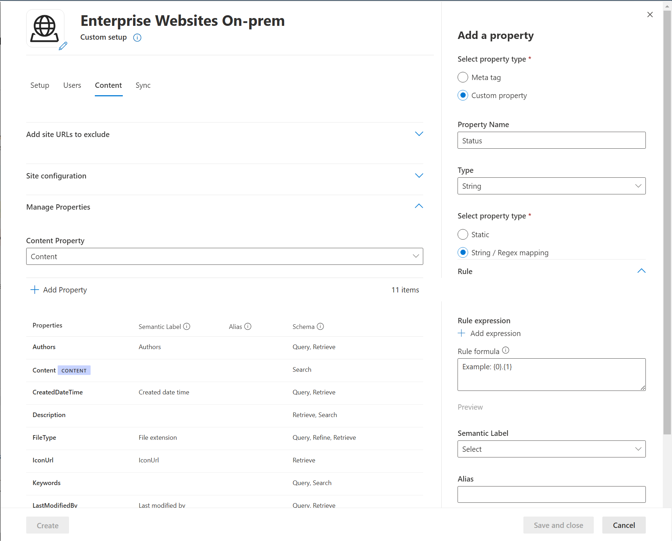
Task: Click inside the Alias input field
Action: 551,495
